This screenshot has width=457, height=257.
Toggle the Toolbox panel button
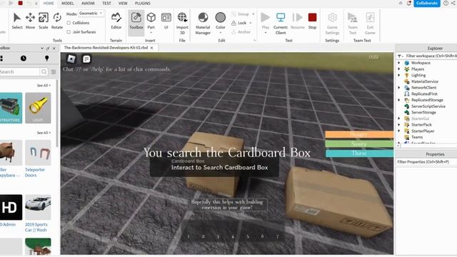[136, 23]
